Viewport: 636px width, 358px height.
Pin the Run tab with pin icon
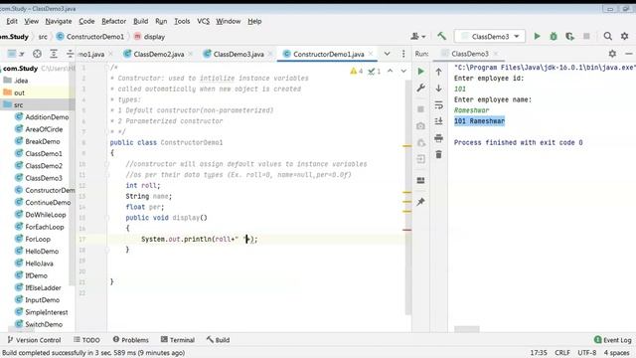point(420,202)
